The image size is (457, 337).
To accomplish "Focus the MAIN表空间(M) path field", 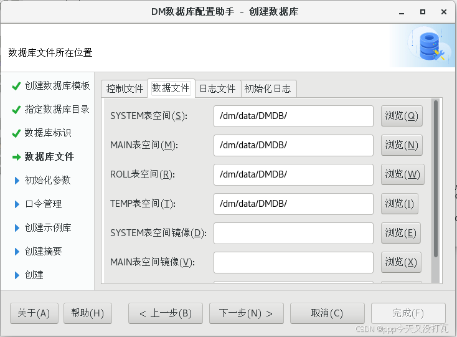I will click(293, 145).
